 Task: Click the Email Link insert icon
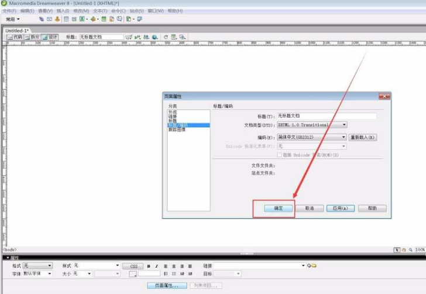(x=49, y=19)
